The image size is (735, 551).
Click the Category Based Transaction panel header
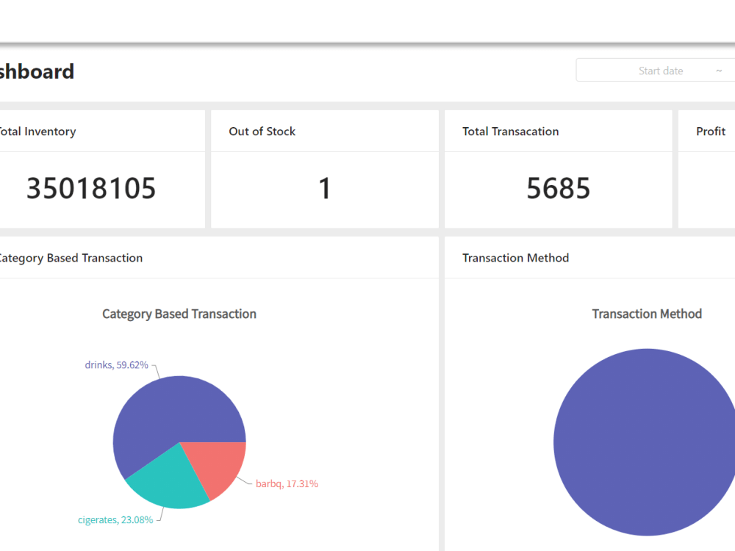pos(71,258)
